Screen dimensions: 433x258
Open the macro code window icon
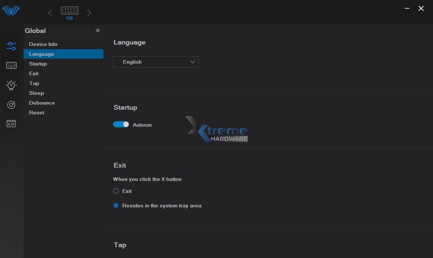(x=11, y=124)
